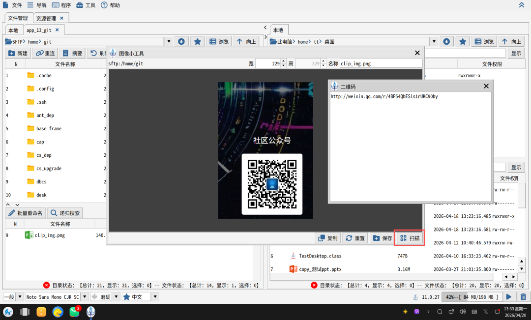
Task: Open the 一般 style dropdown
Action: point(20,296)
